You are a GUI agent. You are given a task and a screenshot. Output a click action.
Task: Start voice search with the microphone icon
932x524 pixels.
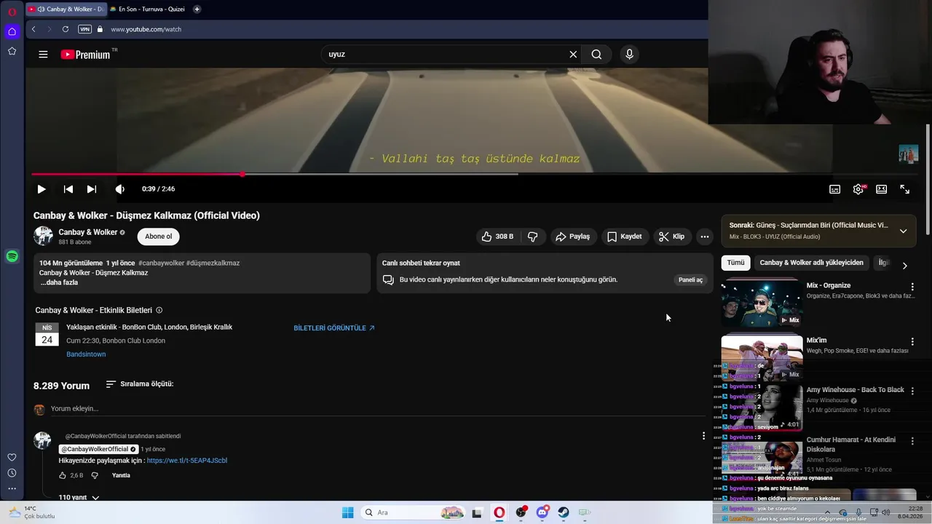pos(629,54)
